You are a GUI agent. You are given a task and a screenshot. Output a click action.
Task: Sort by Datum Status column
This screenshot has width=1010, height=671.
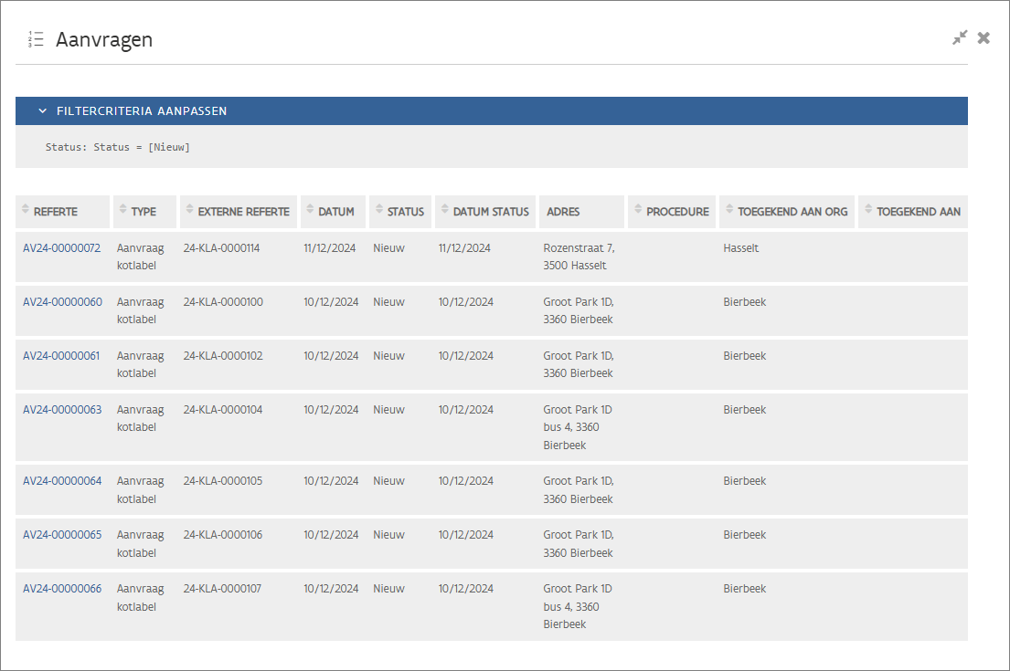(x=491, y=211)
